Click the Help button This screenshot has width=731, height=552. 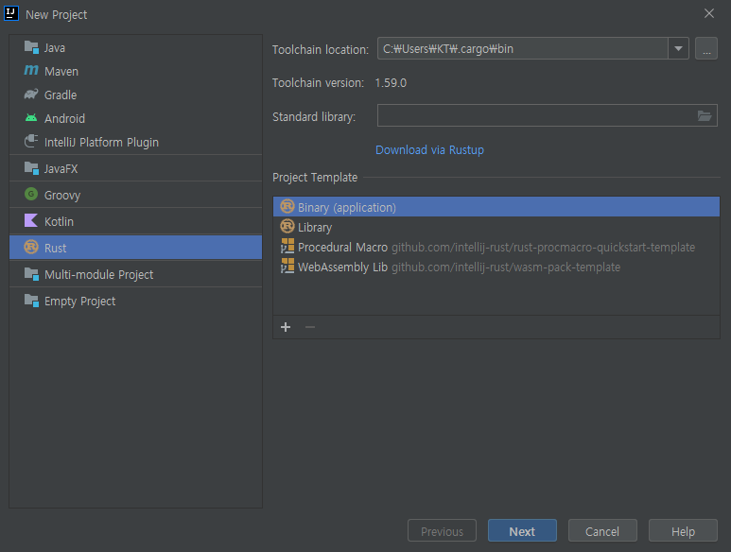click(x=683, y=531)
